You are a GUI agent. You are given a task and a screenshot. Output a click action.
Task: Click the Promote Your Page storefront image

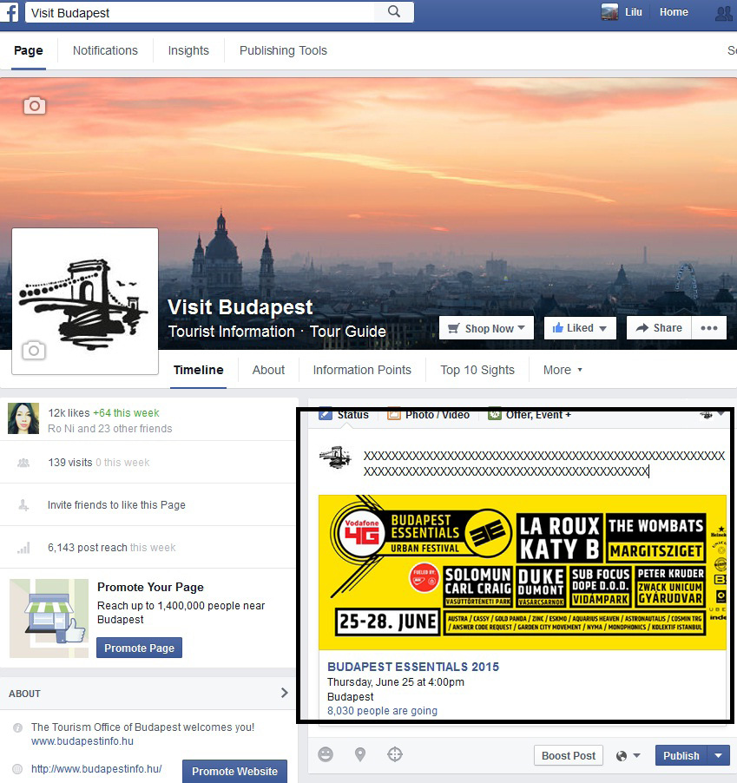tap(49, 618)
